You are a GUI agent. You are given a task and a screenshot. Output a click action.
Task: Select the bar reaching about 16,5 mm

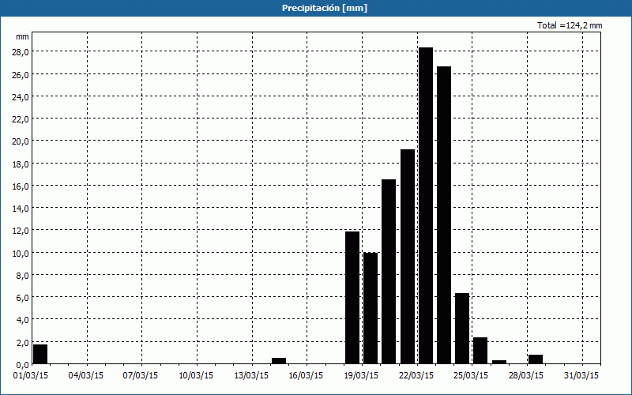[389, 272]
